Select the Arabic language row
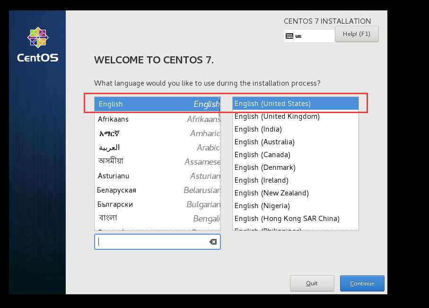The width and height of the screenshot is (429, 308). coord(158,148)
